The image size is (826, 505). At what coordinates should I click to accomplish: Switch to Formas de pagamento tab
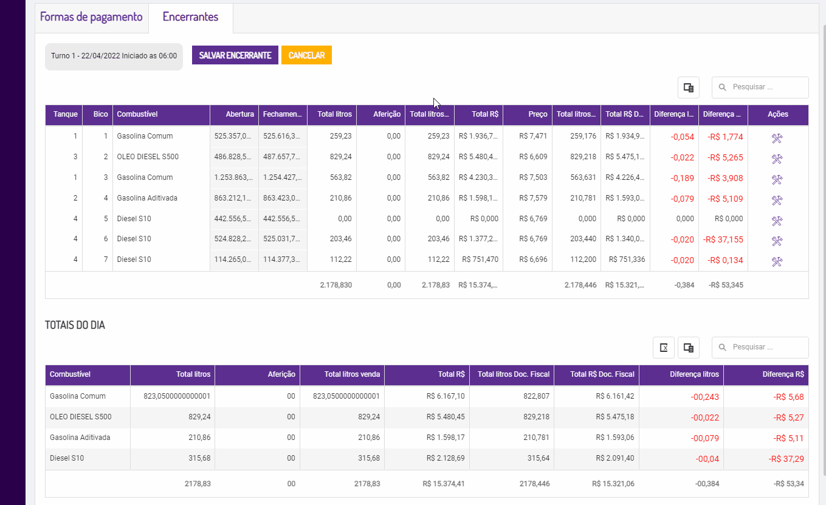coord(91,17)
